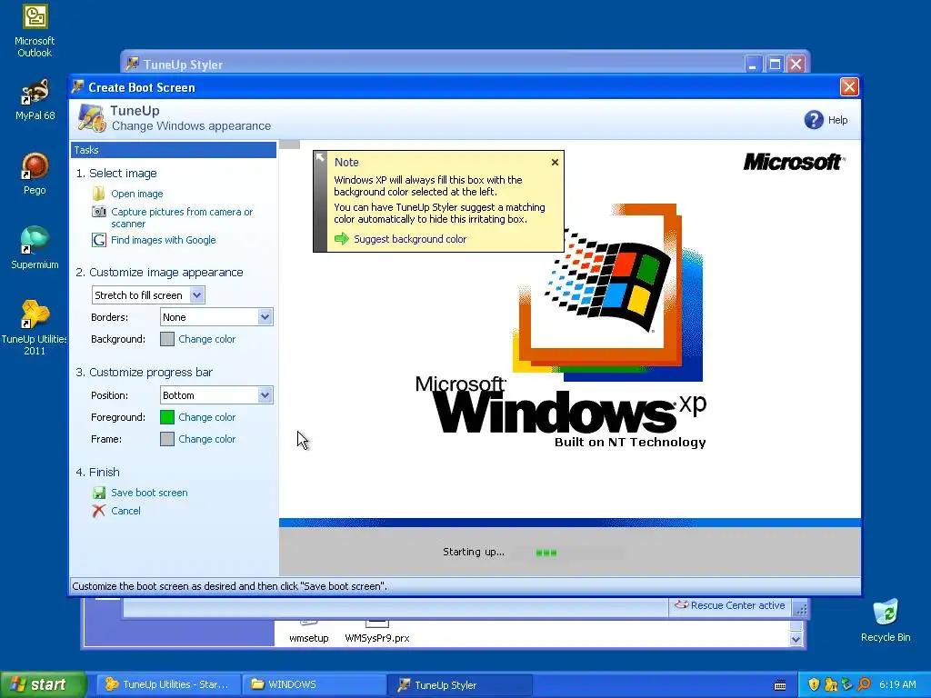931x698 pixels.
Task: Click the Rescue Center icon in Styler window
Action: click(x=681, y=604)
